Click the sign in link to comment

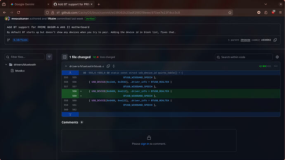(145, 144)
